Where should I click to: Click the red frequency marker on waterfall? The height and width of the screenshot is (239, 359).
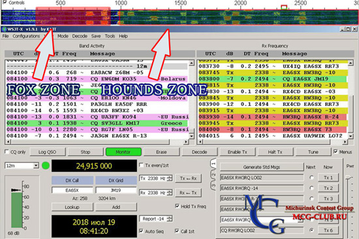tap(284, 7)
